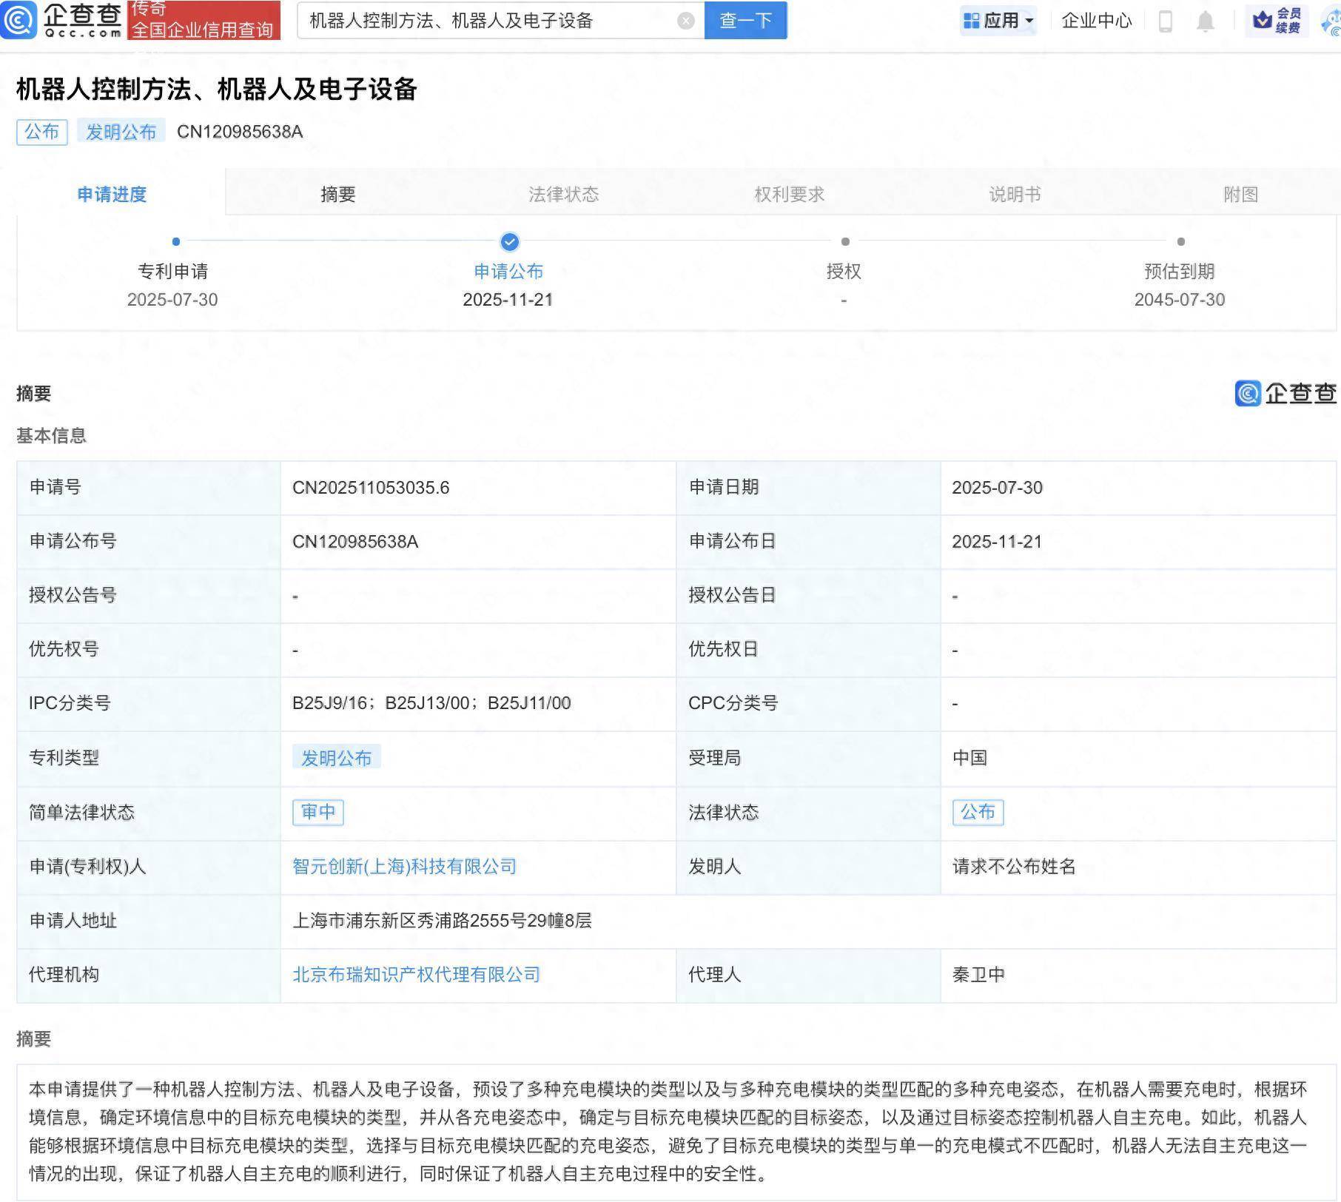Open the 权利要求 tab

point(788,194)
